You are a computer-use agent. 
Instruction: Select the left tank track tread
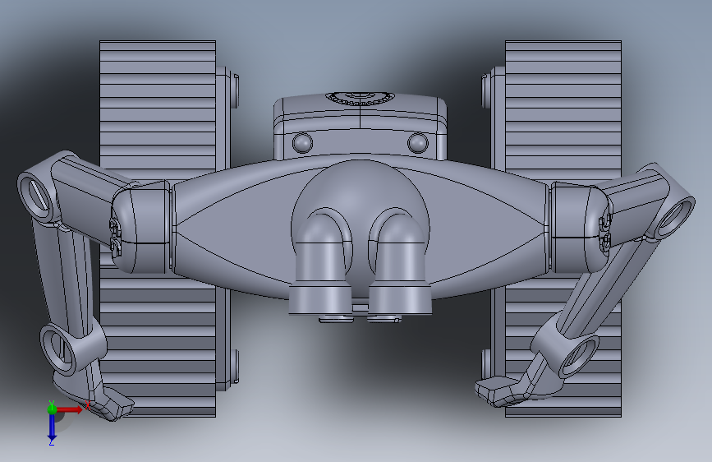(x=158, y=229)
